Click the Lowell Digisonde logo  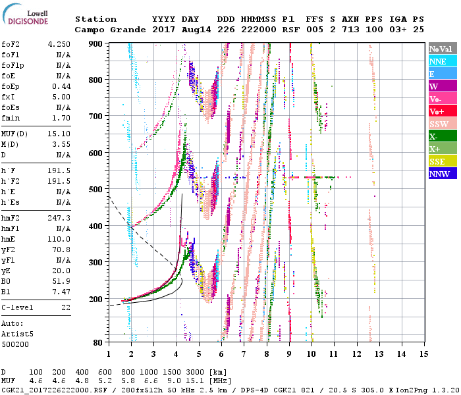coord(25,14)
